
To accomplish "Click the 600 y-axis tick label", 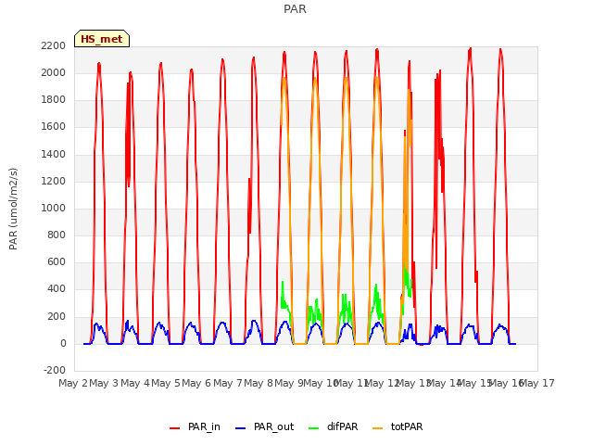I will tap(57, 261).
